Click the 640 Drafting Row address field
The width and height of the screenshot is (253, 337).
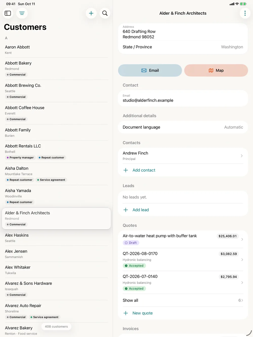(x=183, y=32)
